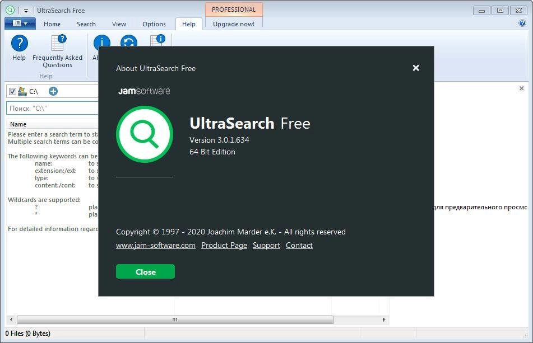This screenshot has width=533, height=343.
Task: Switch to the Search tab
Action: click(86, 24)
